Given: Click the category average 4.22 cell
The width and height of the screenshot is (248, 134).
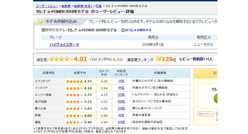Looking at the screenshot, I should 104,102.
